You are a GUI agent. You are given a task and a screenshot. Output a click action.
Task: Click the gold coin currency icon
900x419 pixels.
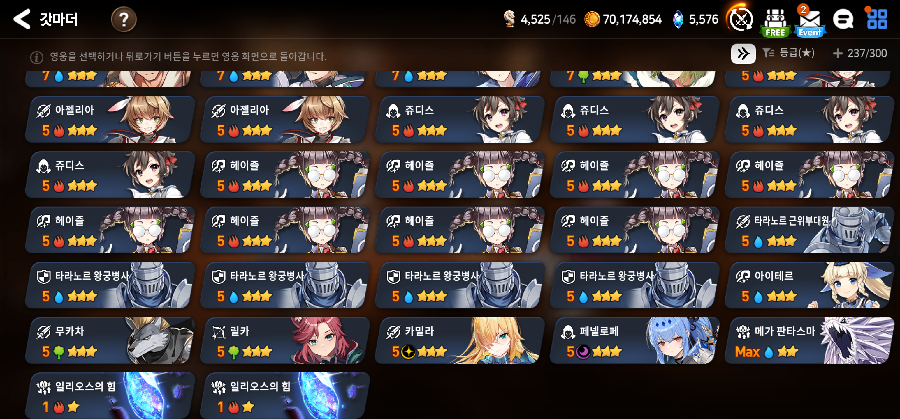click(592, 19)
